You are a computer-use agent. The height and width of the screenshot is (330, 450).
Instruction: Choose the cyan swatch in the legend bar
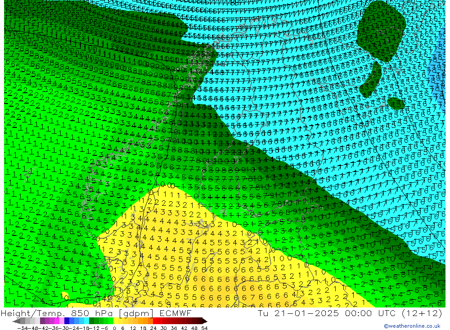pyautogui.click(x=86, y=321)
